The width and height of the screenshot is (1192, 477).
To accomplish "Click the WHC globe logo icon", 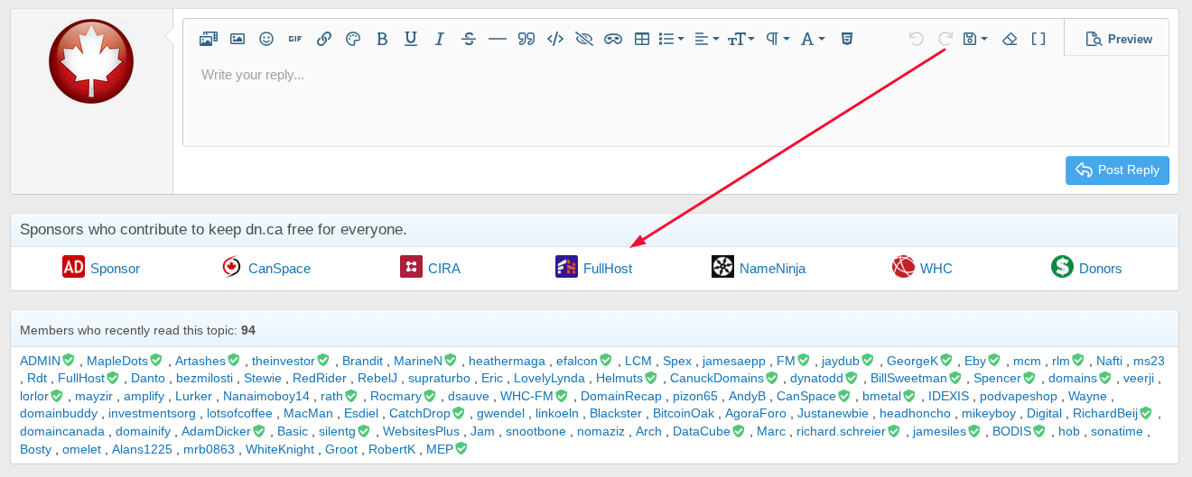I will click(903, 266).
